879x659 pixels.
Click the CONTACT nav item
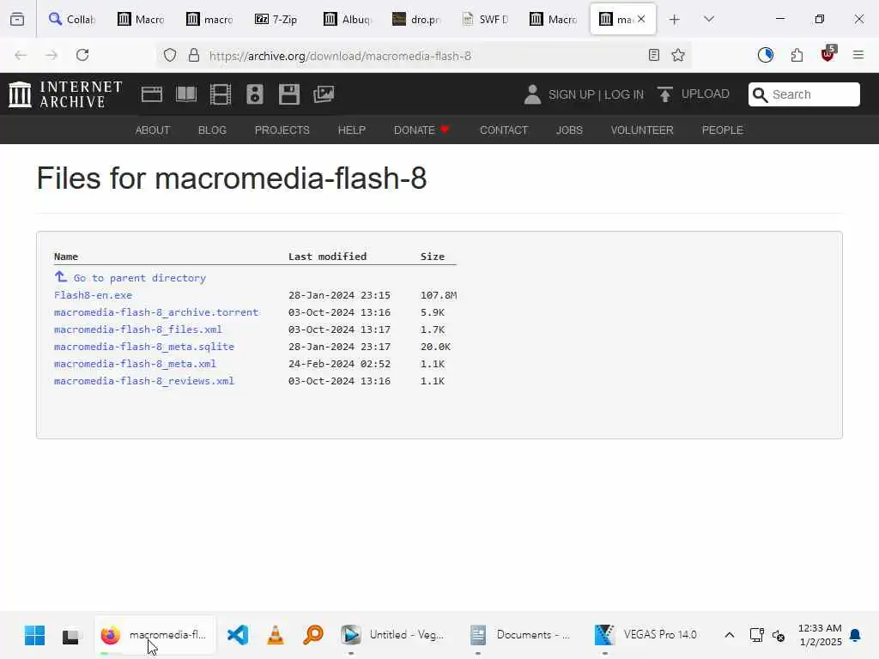point(504,130)
